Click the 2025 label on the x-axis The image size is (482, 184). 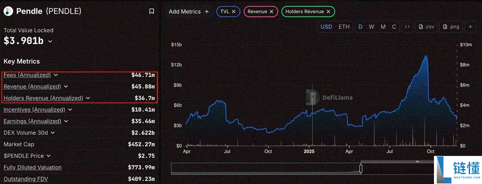[309, 152]
